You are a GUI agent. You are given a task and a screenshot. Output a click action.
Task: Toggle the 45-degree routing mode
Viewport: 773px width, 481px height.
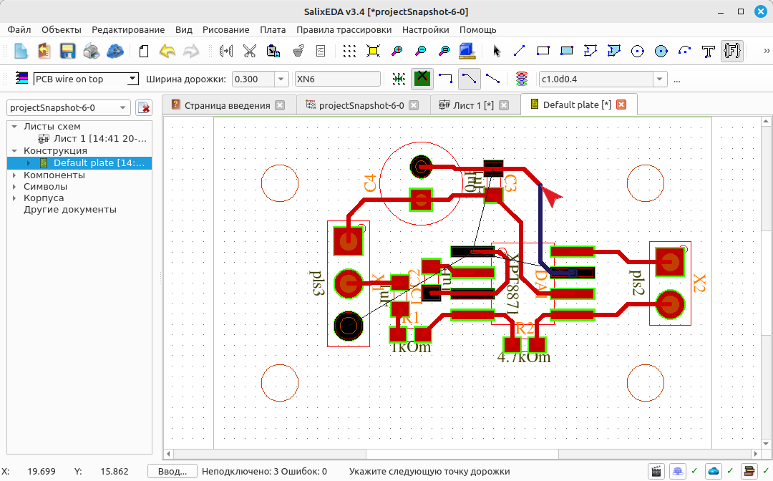click(x=470, y=78)
